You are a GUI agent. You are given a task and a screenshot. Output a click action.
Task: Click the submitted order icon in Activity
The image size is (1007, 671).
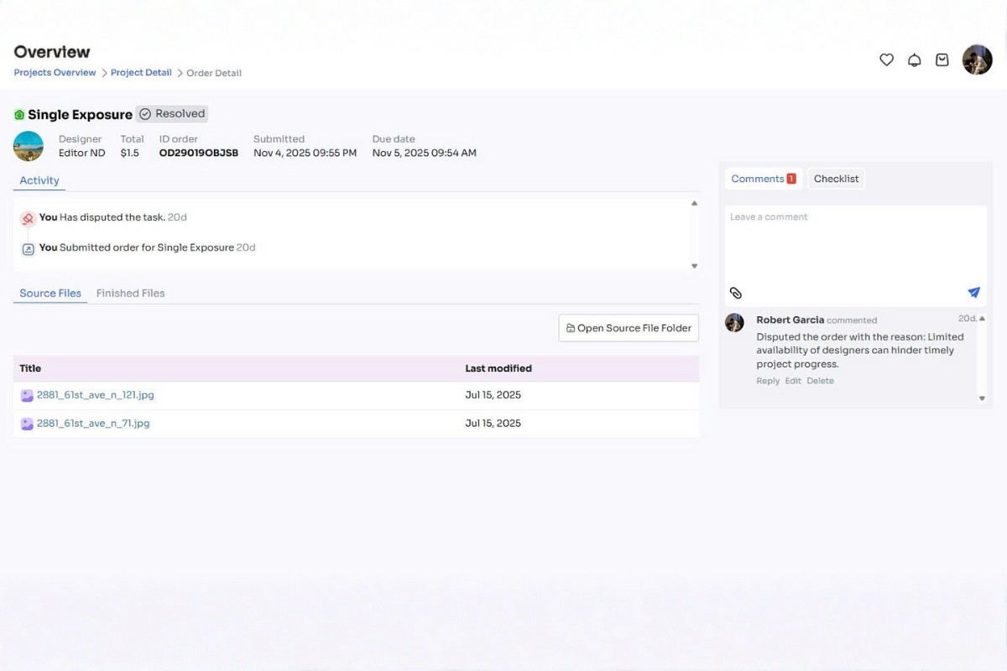27,247
